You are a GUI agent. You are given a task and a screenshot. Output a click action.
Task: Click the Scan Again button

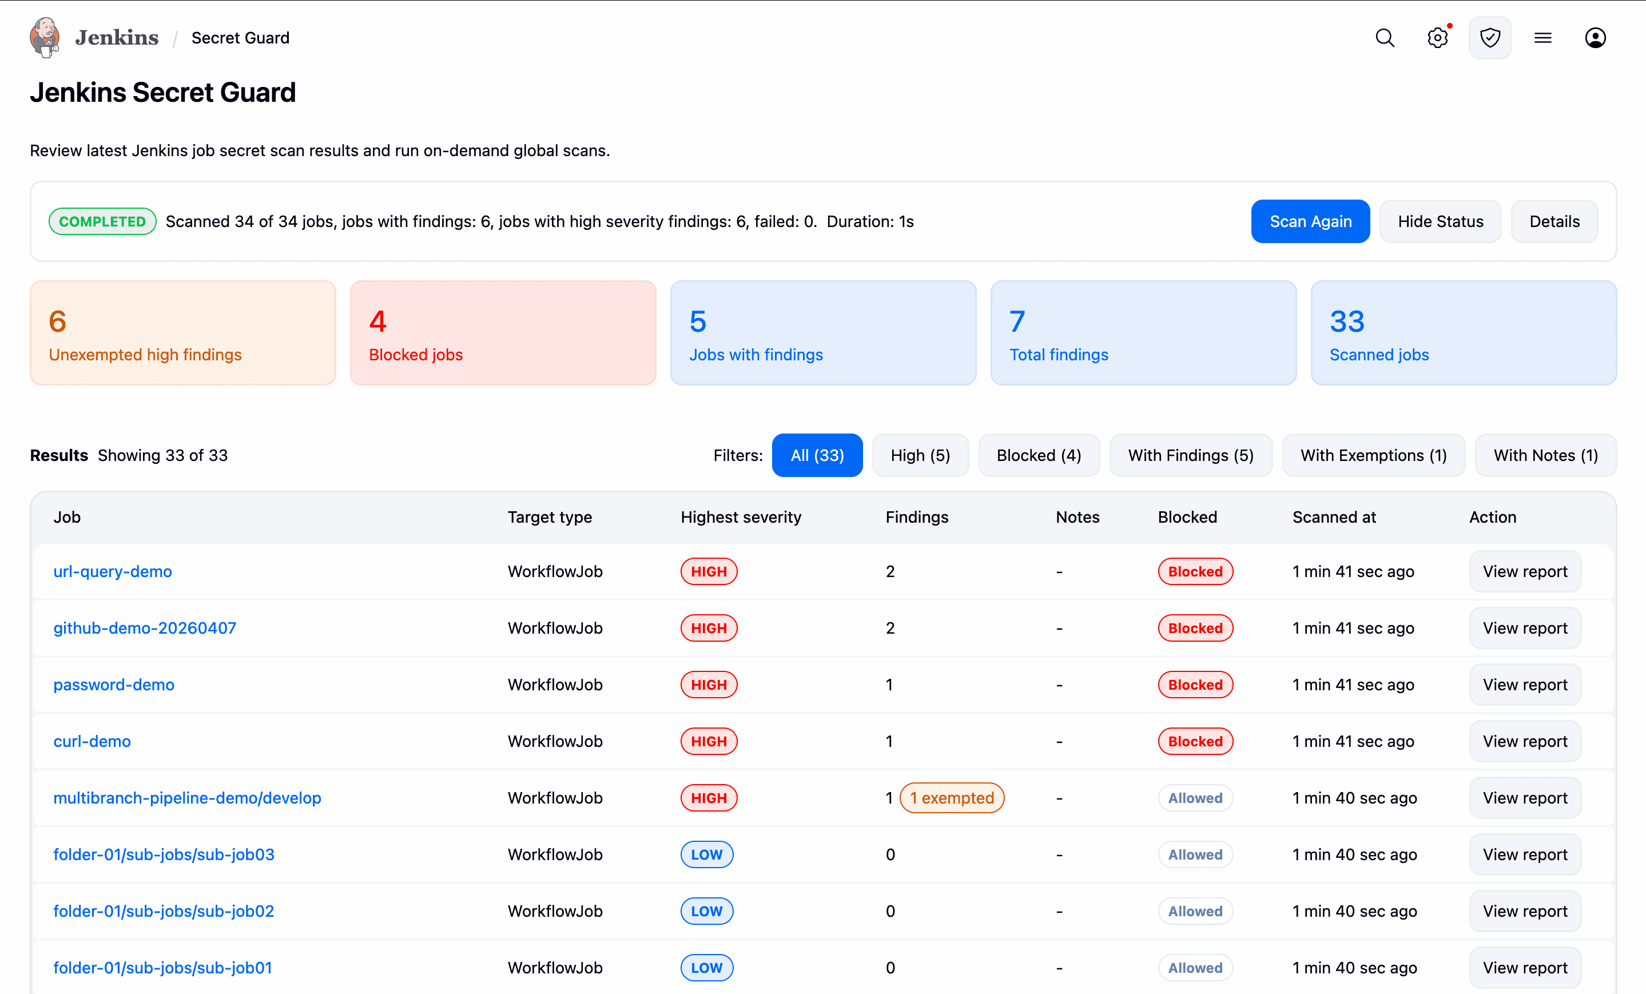pos(1310,221)
